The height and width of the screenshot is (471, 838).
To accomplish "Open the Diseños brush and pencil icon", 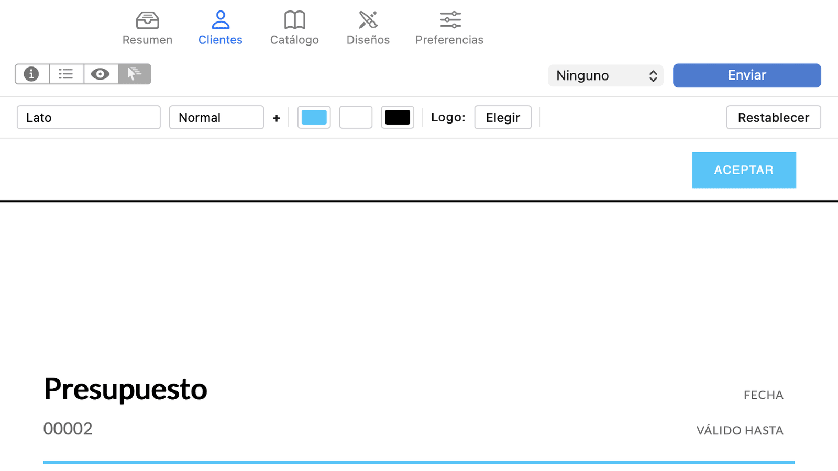I will click(x=368, y=20).
